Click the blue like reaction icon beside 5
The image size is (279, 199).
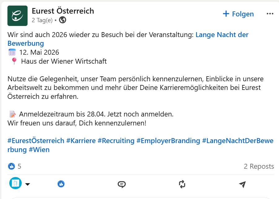11,166
